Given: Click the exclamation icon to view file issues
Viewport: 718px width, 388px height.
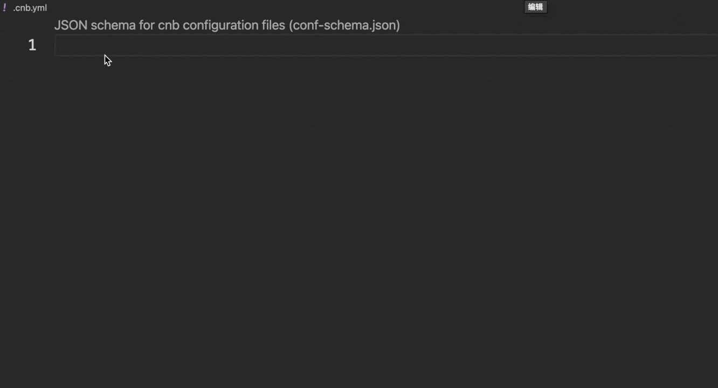Looking at the screenshot, I should (5, 8).
